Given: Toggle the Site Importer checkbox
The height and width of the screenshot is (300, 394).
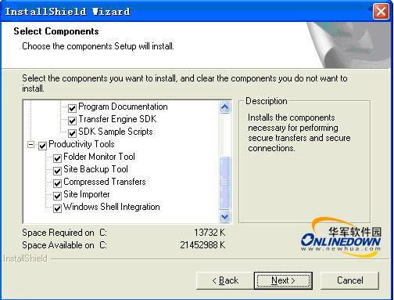Looking at the screenshot, I should click(57, 196).
